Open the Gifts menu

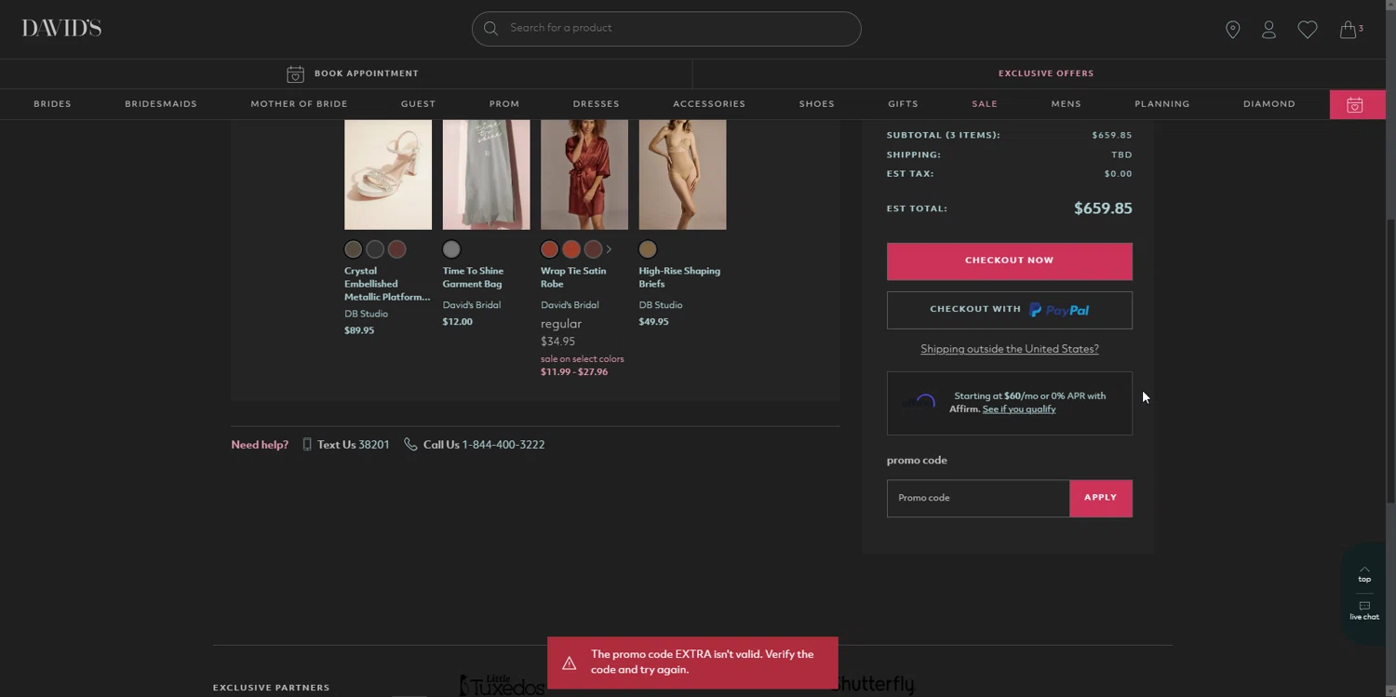click(x=903, y=104)
